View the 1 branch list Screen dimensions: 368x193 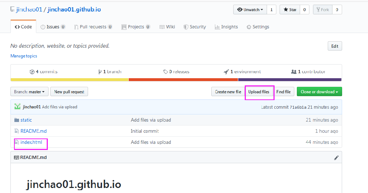tap(110, 72)
